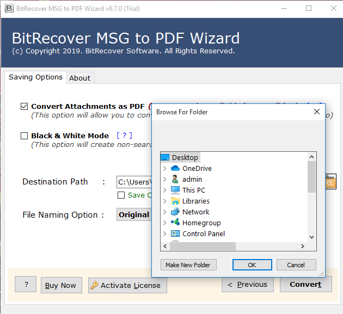Click the Control Panel icon in tree
The image size is (343, 314).
pyautogui.click(x=175, y=233)
